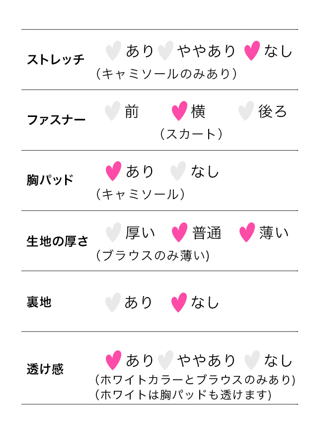This screenshot has height=425, width=318.
Task: Click the 透け感 row label
Action: [45, 369]
